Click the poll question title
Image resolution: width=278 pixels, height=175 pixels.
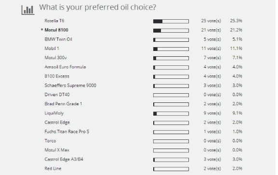coord(98,7)
